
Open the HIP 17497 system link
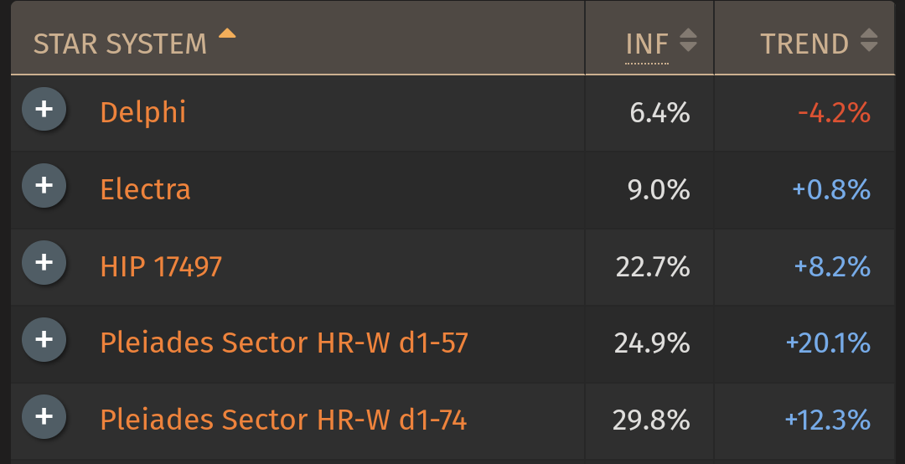(161, 266)
